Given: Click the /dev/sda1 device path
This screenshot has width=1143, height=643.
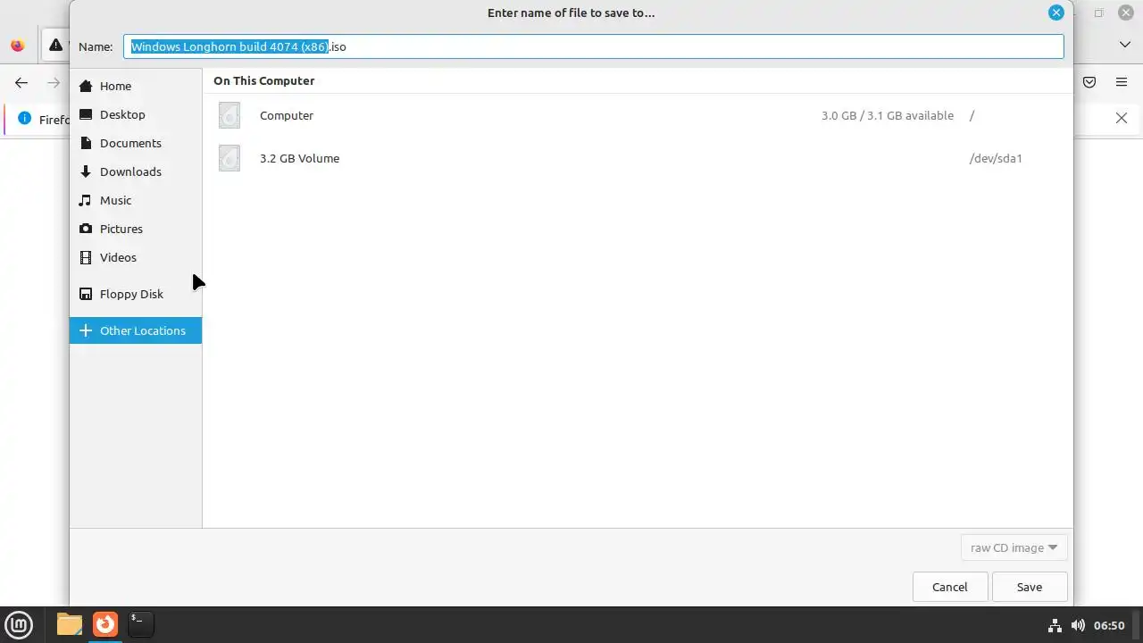Looking at the screenshot, I should coord(996,158).
